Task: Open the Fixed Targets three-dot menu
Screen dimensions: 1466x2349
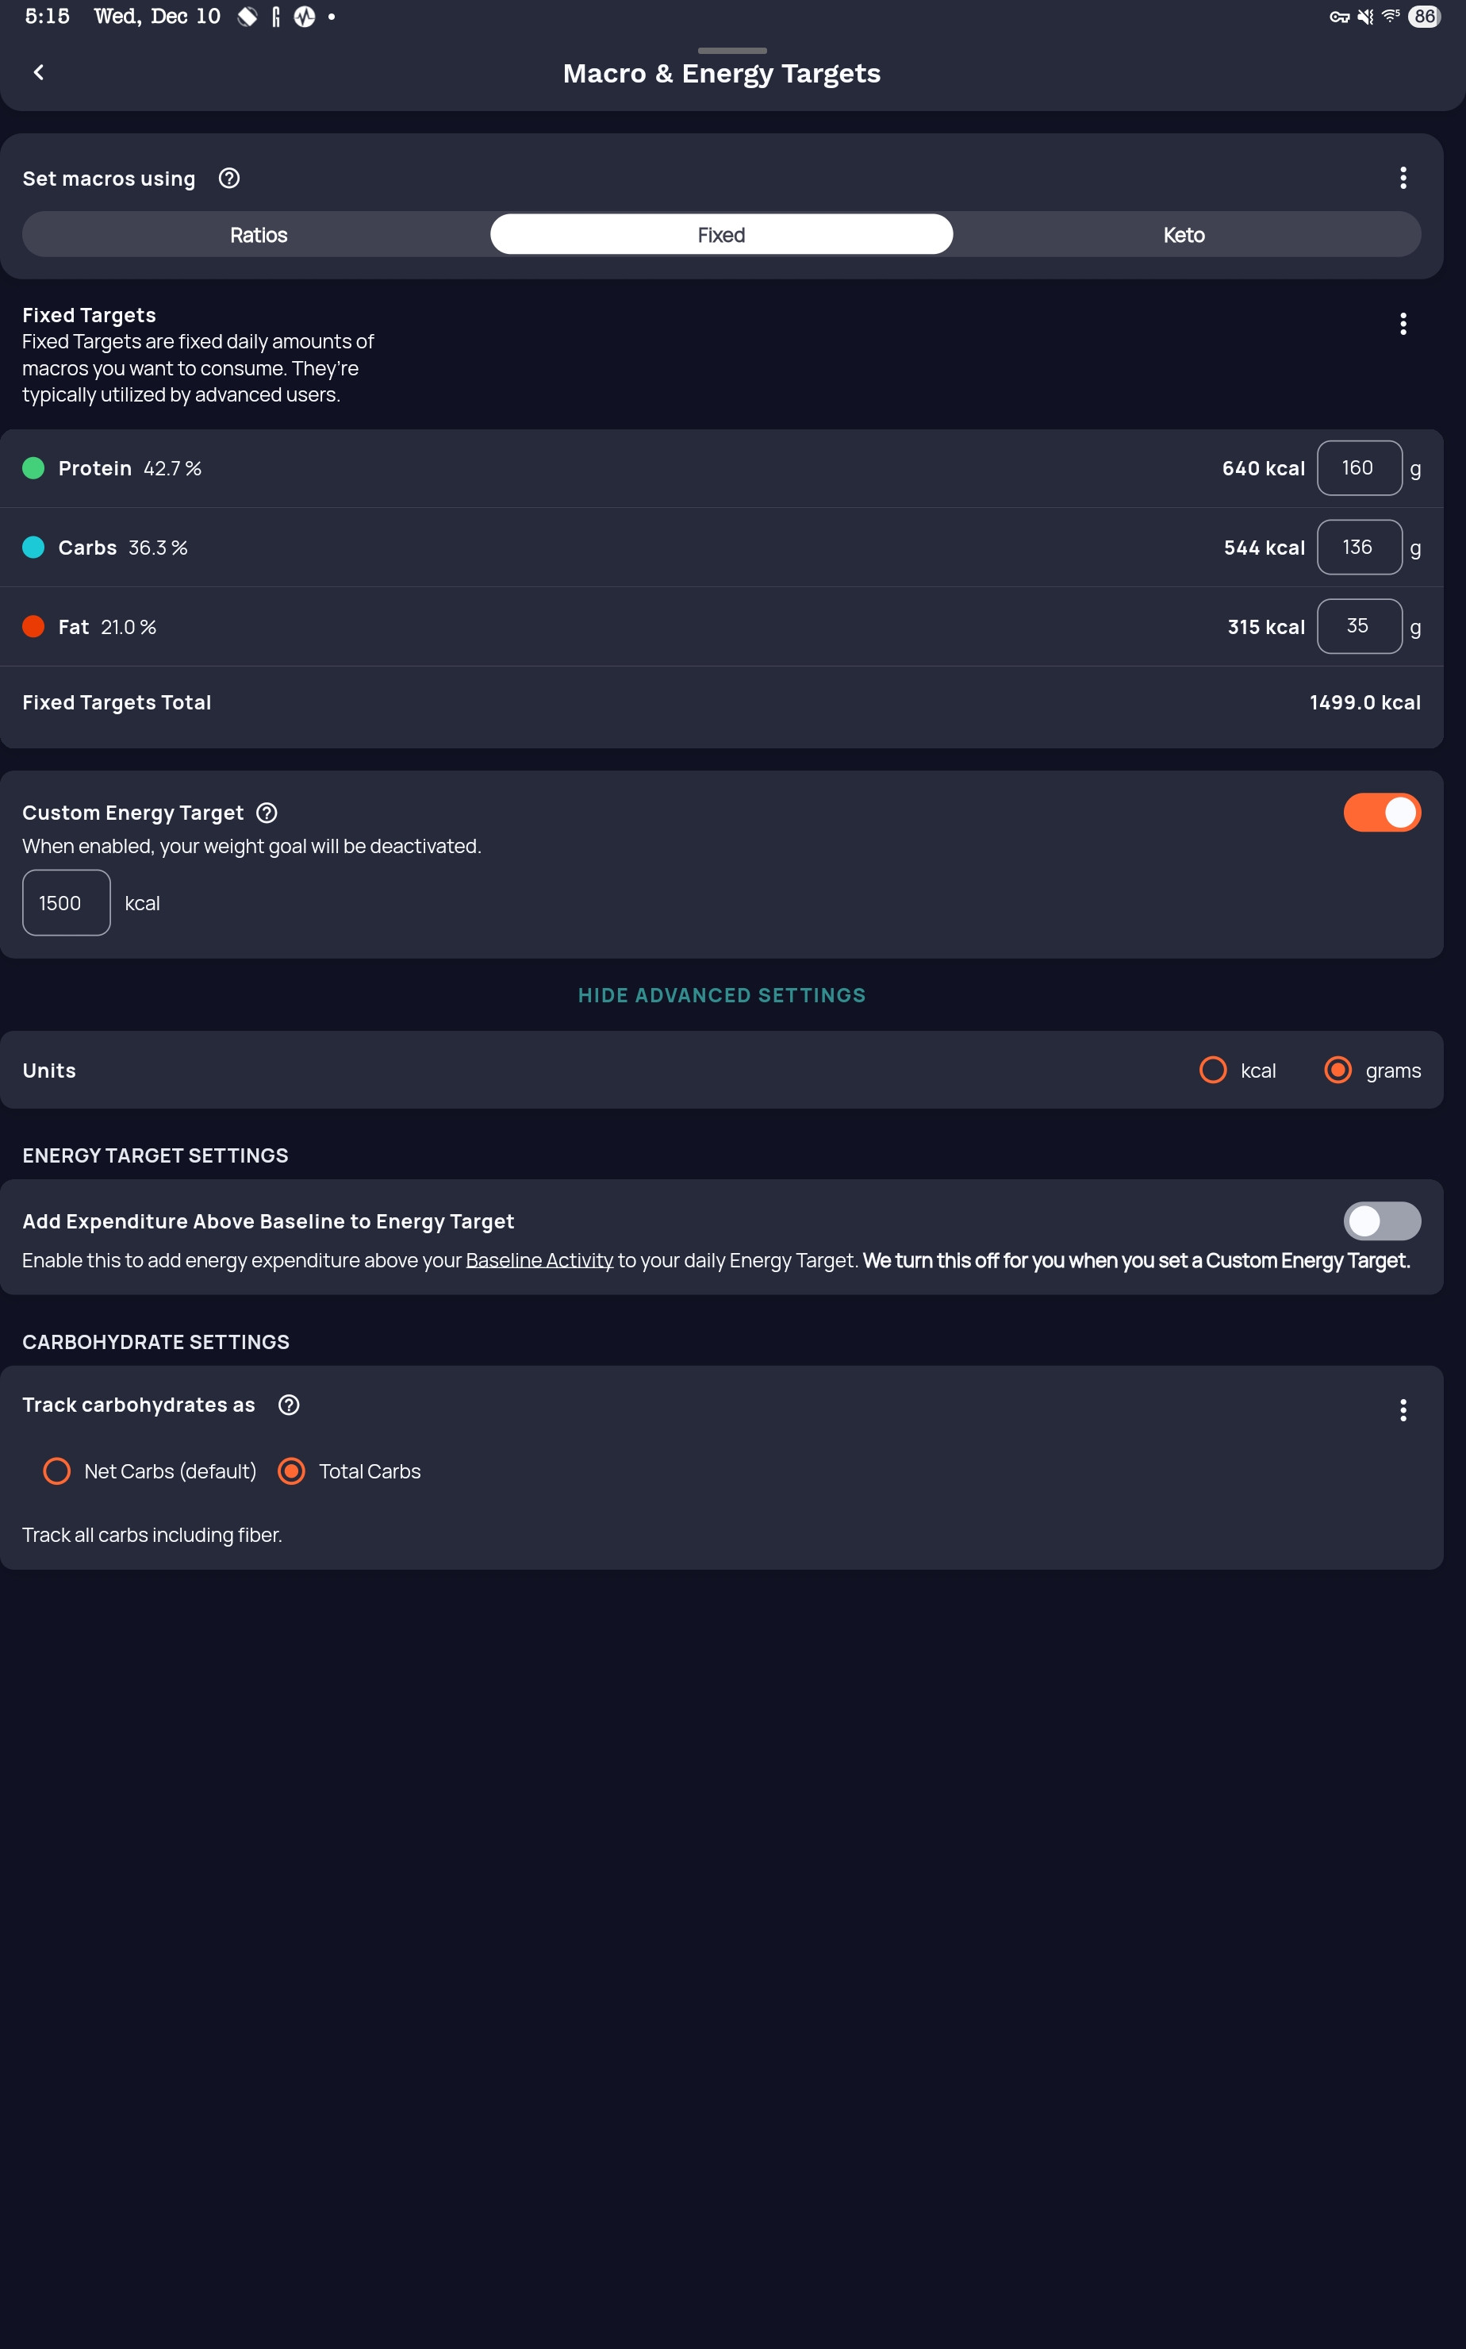Action: tap(1402, 324)
